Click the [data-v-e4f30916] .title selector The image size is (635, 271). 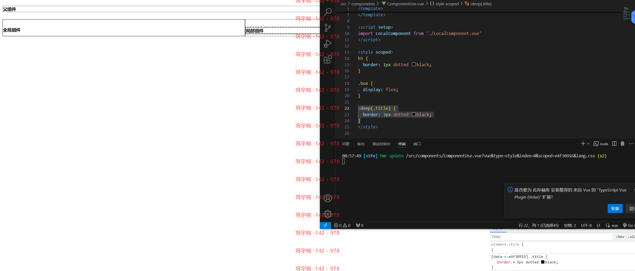(517, 257)
